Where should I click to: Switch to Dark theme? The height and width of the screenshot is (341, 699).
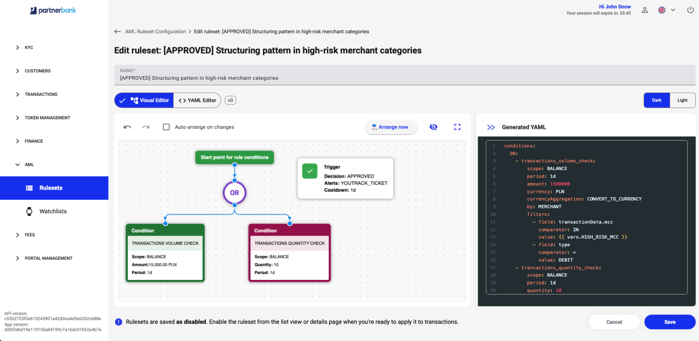pos(657,100)
